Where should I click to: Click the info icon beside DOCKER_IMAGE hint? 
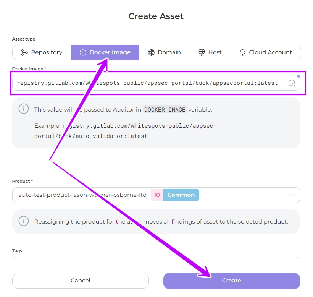[24, 109]
